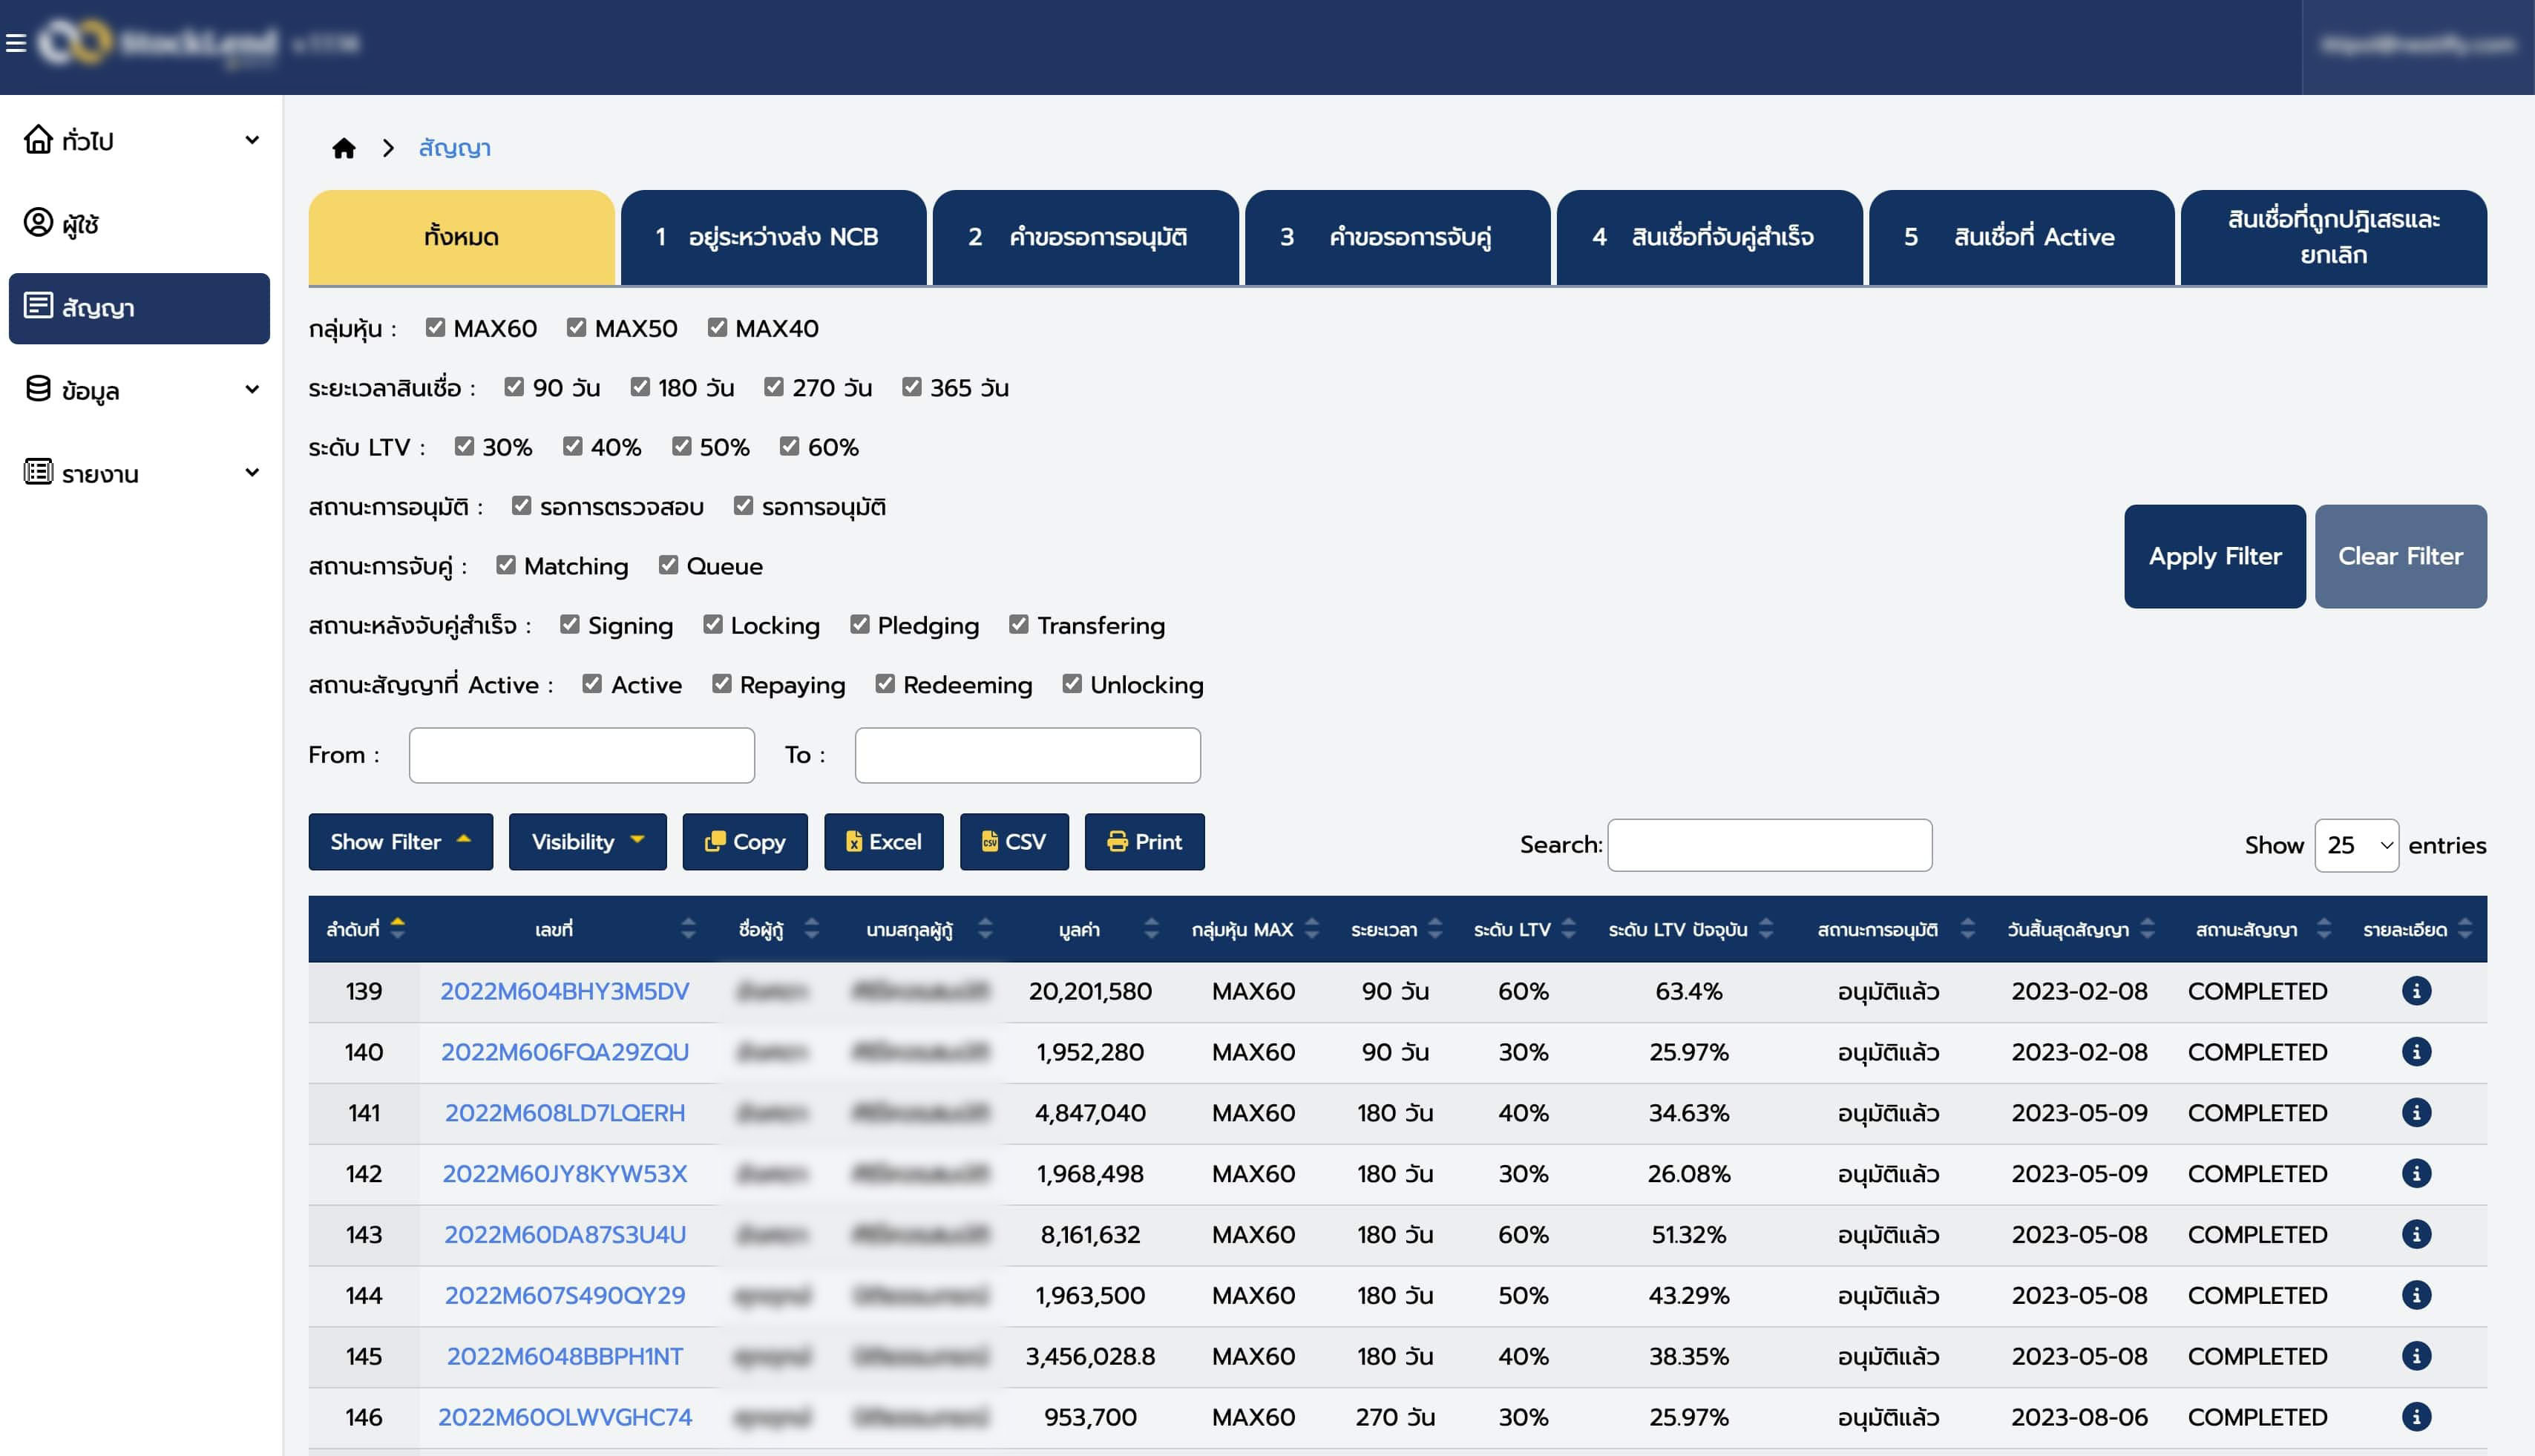Expand the ข้อมูล sidebar menu
2535x1456 pixels.
(139, 390)
